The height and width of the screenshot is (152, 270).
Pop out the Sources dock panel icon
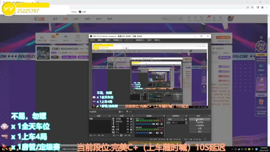[x=132, y=116]
